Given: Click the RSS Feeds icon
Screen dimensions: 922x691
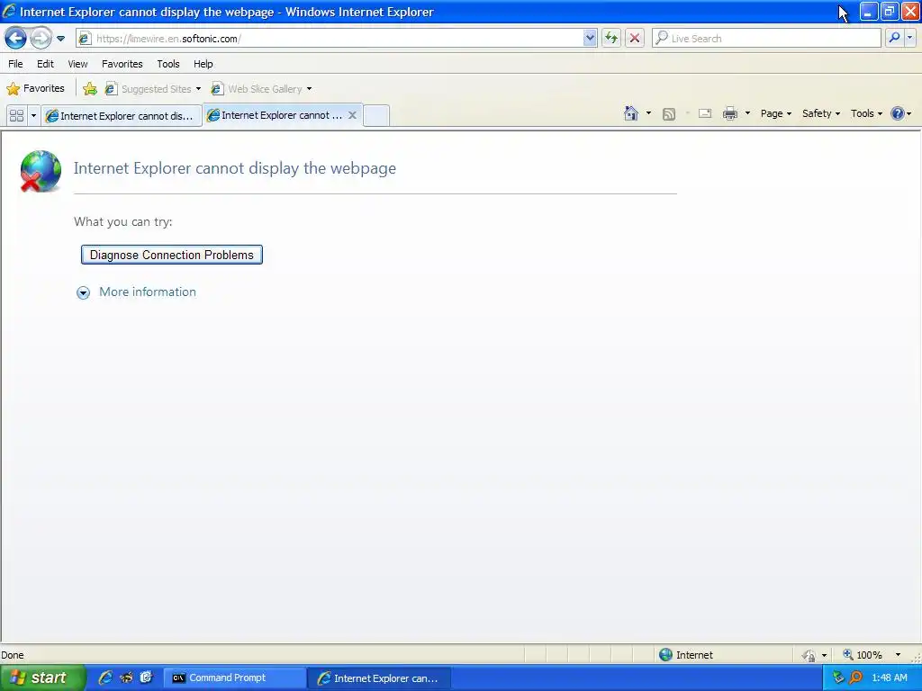Looking at the screenshot, I should [x=669, y=114].
